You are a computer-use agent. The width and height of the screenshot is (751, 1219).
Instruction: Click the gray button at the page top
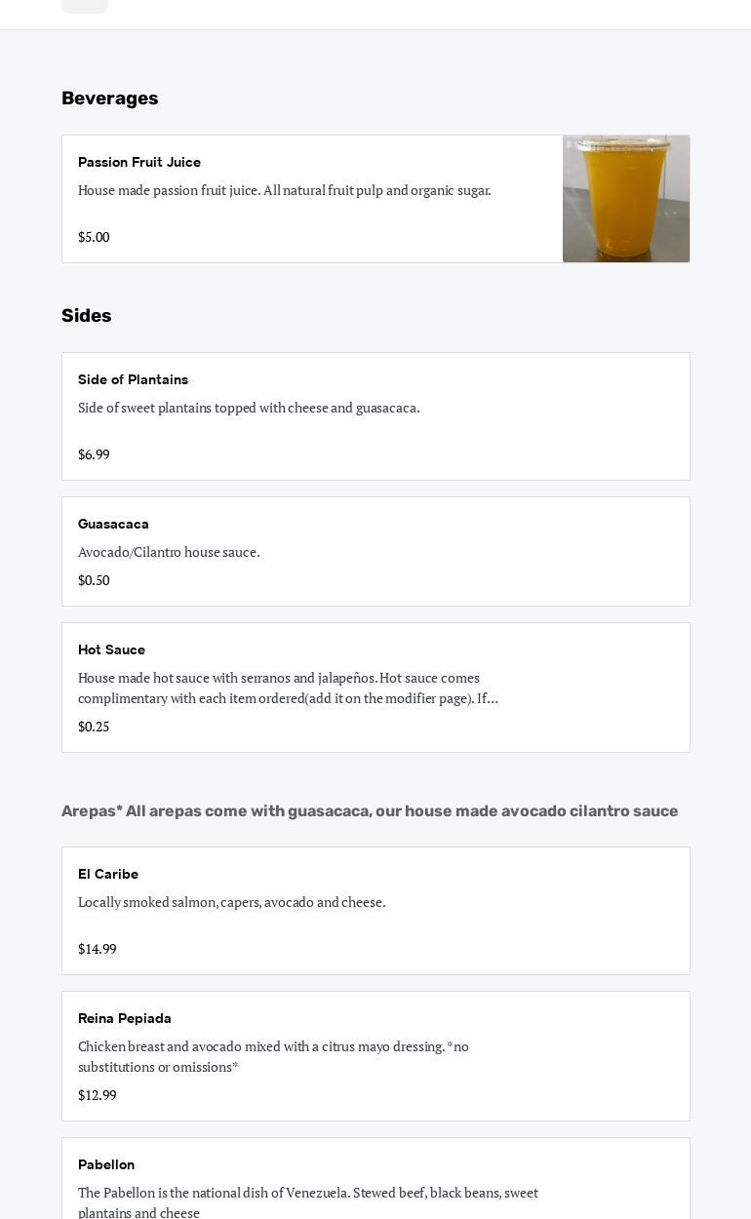85,6
